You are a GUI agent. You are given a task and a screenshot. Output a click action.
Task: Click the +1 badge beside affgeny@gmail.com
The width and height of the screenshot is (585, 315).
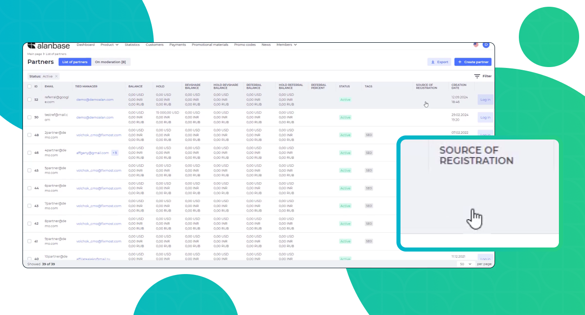click(115, 153)
